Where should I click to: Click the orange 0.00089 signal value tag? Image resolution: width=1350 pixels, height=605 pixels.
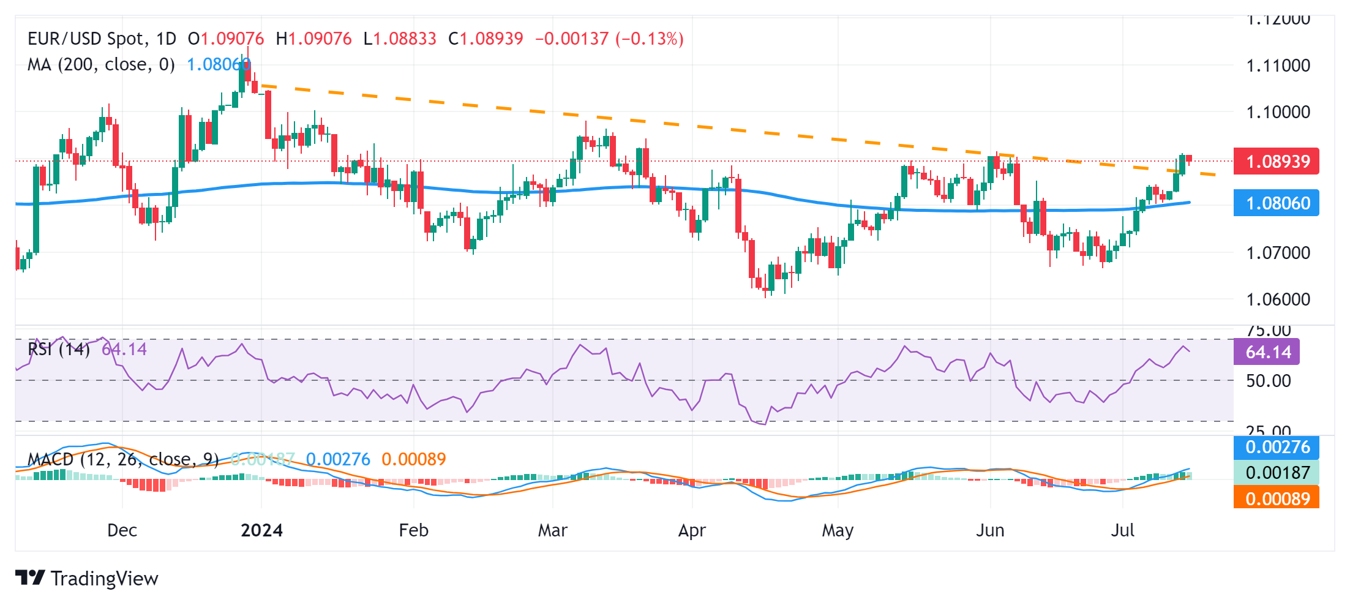(1276, 498)
